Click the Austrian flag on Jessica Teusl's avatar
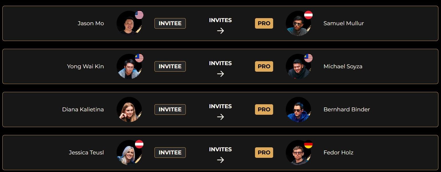441x172 pixels. [139, 144]
